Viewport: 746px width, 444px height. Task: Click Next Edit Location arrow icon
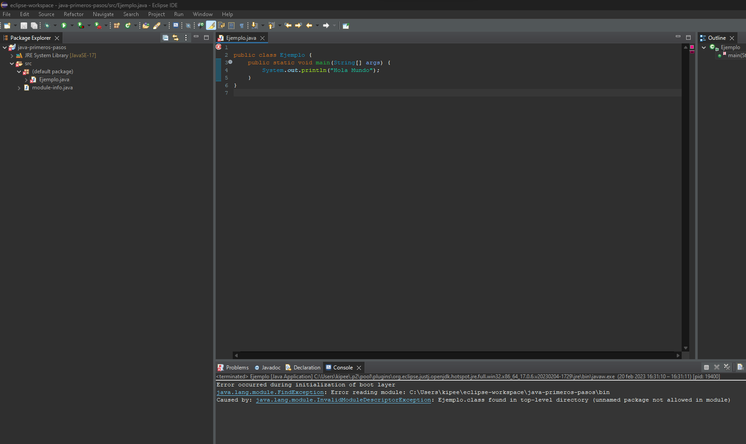[x=298, y=25]
